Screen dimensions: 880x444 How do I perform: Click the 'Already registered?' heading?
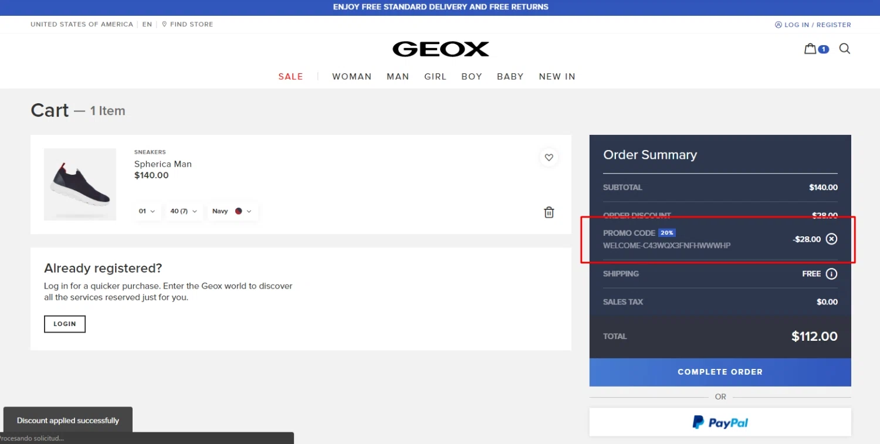103,268
